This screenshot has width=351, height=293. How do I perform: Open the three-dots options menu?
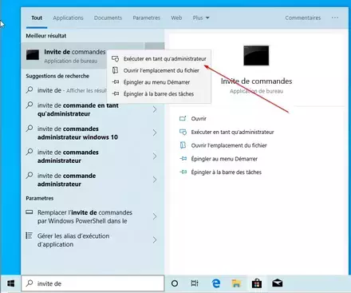click(335, 18)
